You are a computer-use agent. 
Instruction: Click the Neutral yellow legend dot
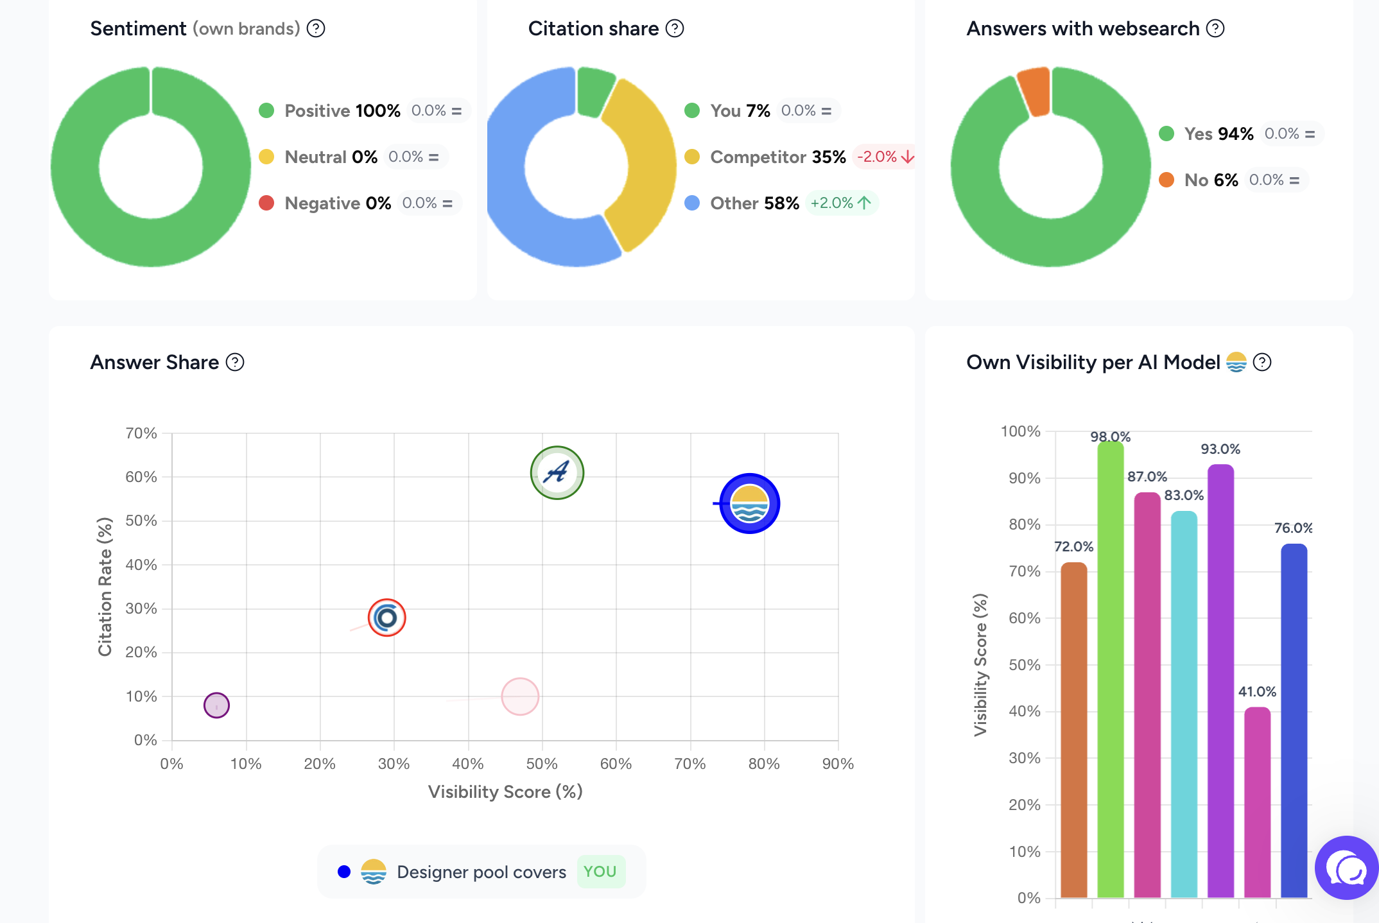[266, 157]
